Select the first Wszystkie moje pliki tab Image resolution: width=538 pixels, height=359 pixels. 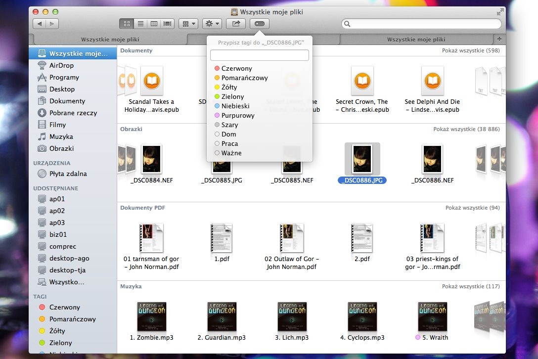(x=110, y=40)
